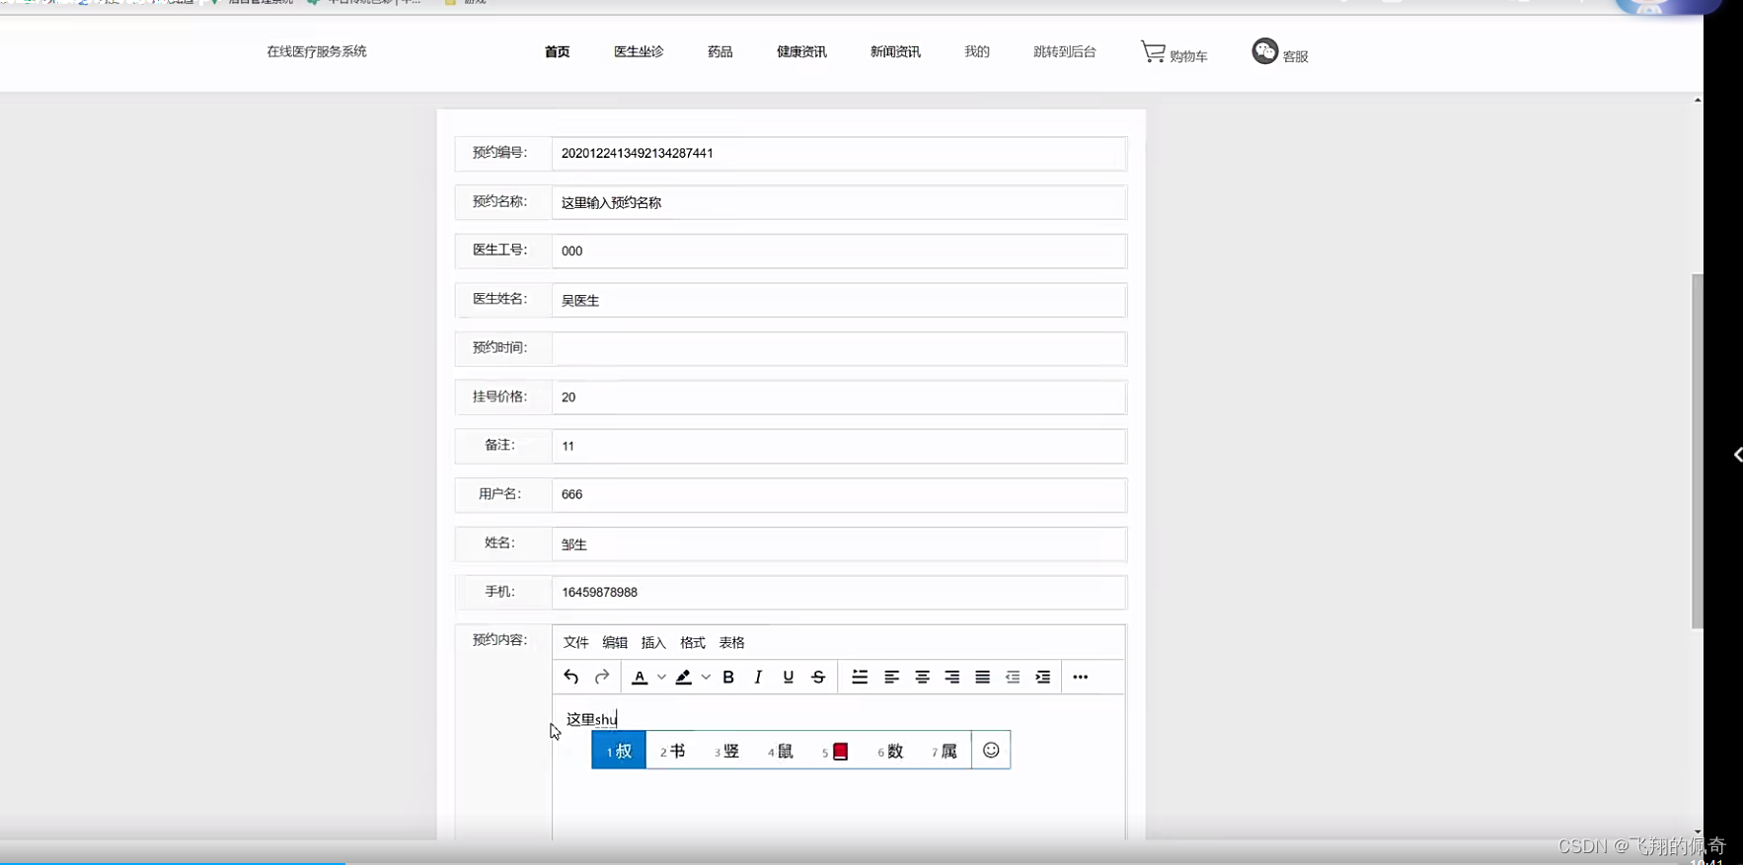This screenshot has height=865, width=1743.
Task: Select IME candidate 7 属
Action: 945,751
